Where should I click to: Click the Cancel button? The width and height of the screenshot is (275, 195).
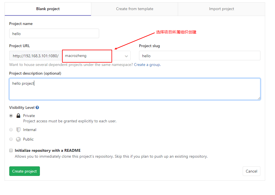(251, 171)
